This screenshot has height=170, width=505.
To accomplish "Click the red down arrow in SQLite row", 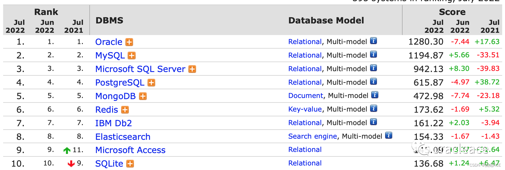I will (x=71, y=164).
